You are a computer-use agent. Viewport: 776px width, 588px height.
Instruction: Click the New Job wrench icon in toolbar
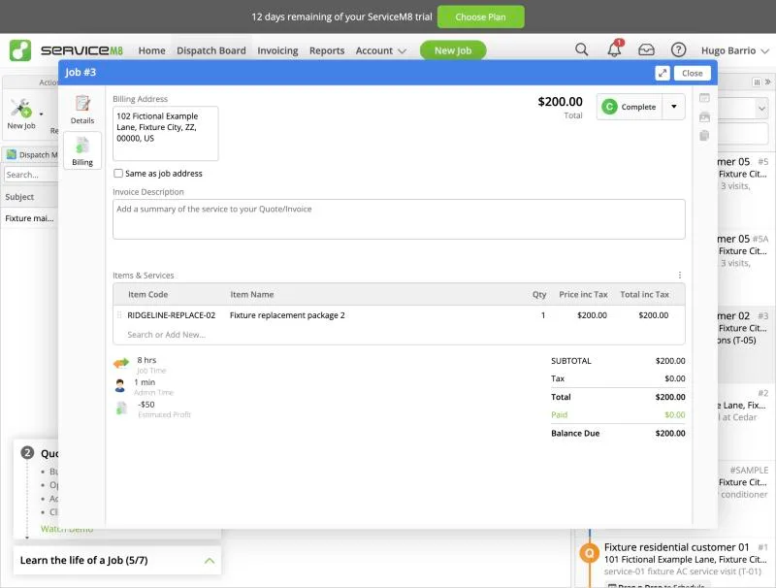[x=21, y=109]
